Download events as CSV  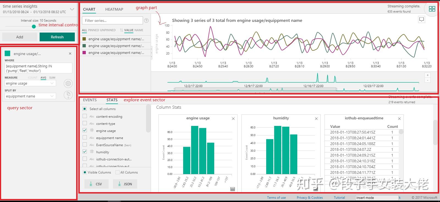coord(96,184)
